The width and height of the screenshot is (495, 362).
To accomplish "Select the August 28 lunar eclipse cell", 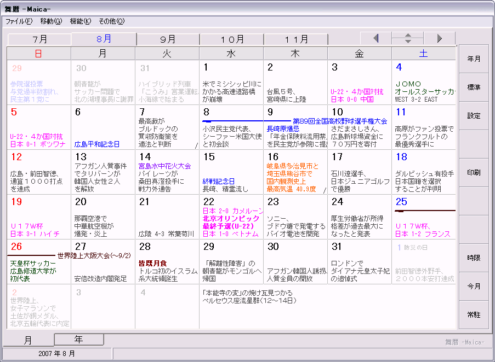I will tap(167, 261).
